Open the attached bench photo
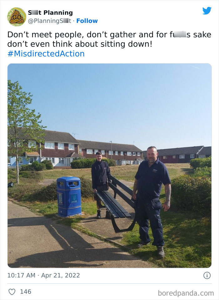219x300 pixels. pos(109,166)
